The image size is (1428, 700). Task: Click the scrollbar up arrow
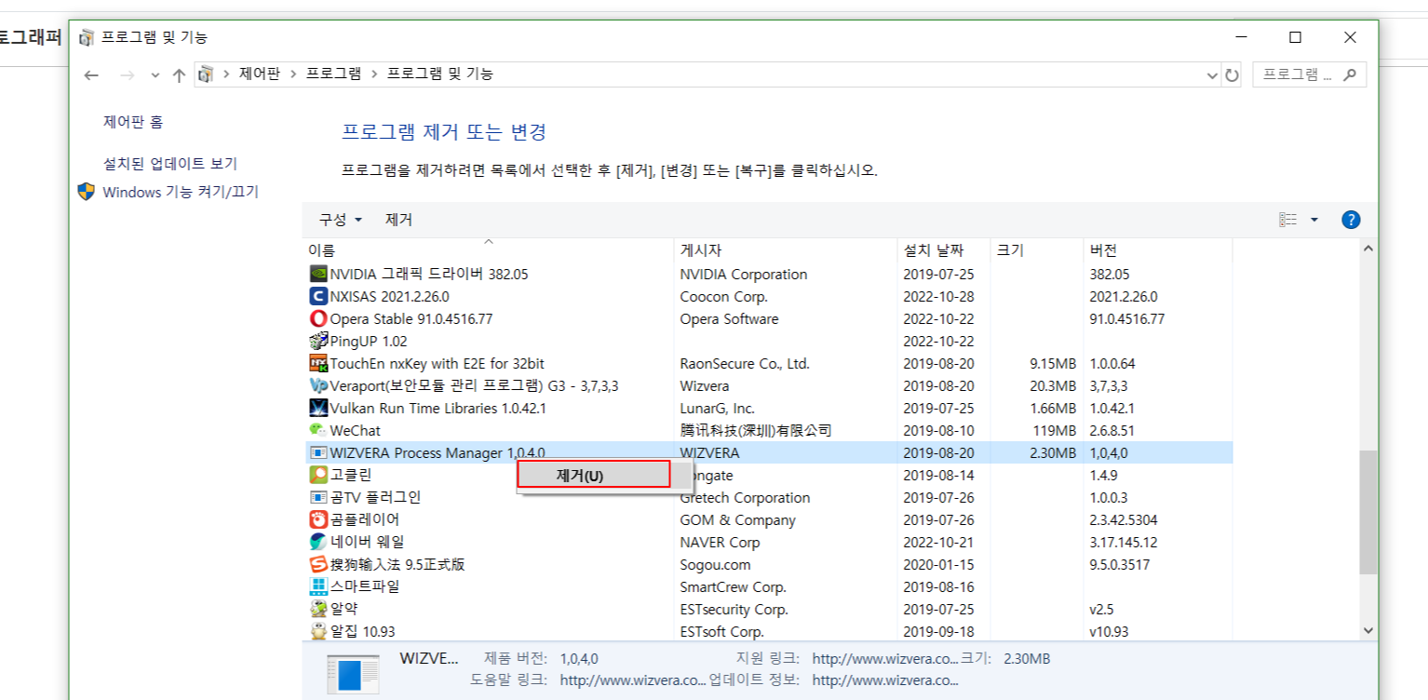pos(1367,249)
